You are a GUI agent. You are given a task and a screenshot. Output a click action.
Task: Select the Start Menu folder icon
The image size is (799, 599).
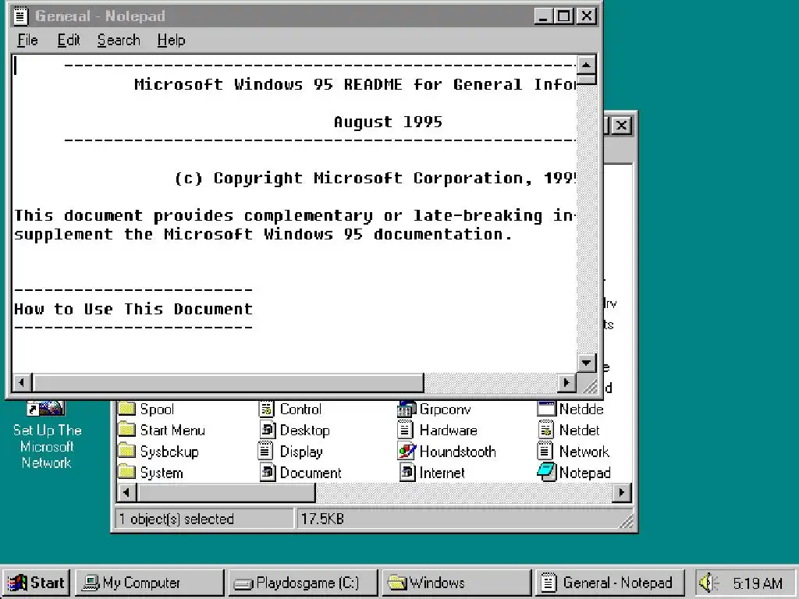(x=127, y=430)
